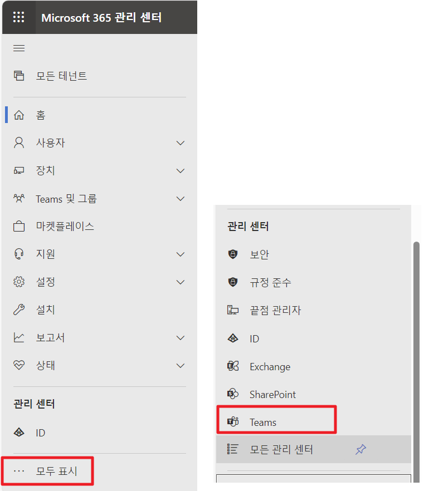Expand the 상태 chevron
This screenshot has height=491, width=424.
[181, 366]
